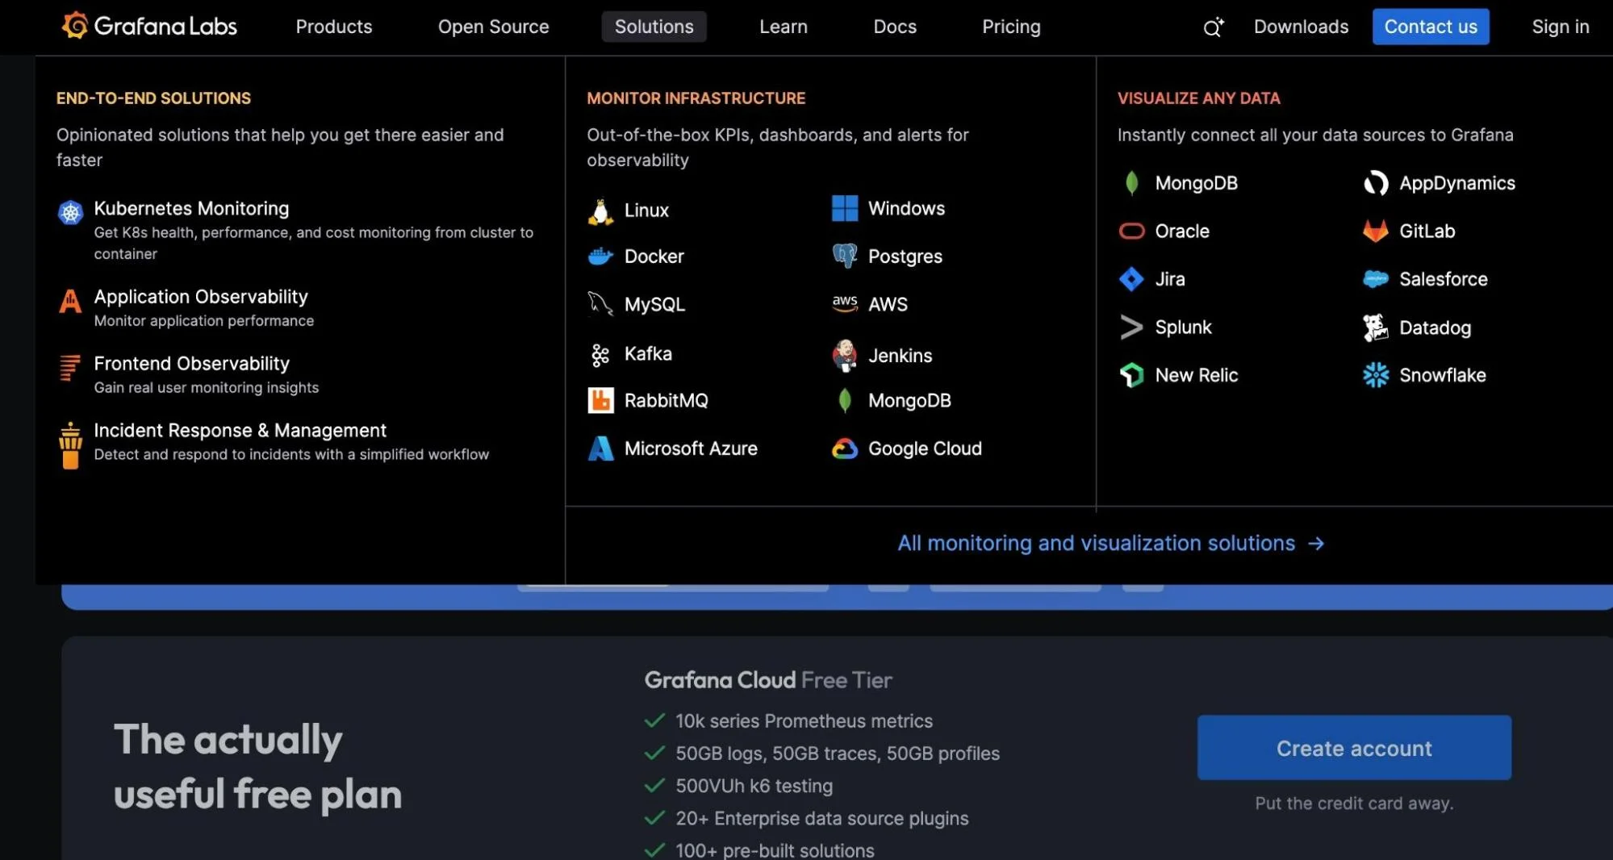The width and height of the screenshot is (1613, 860).
Task: Select the Salesforce text link
Action: 1443,279
